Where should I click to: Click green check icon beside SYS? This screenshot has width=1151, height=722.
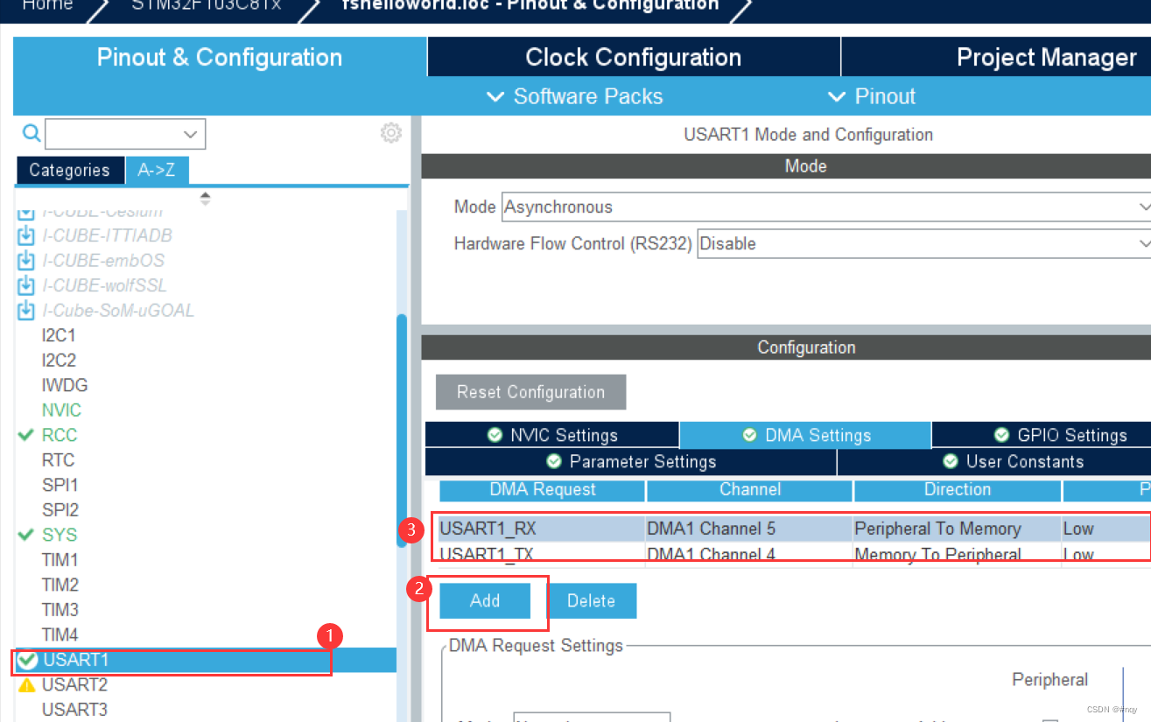pyautogui.click(x=26, y=535)
